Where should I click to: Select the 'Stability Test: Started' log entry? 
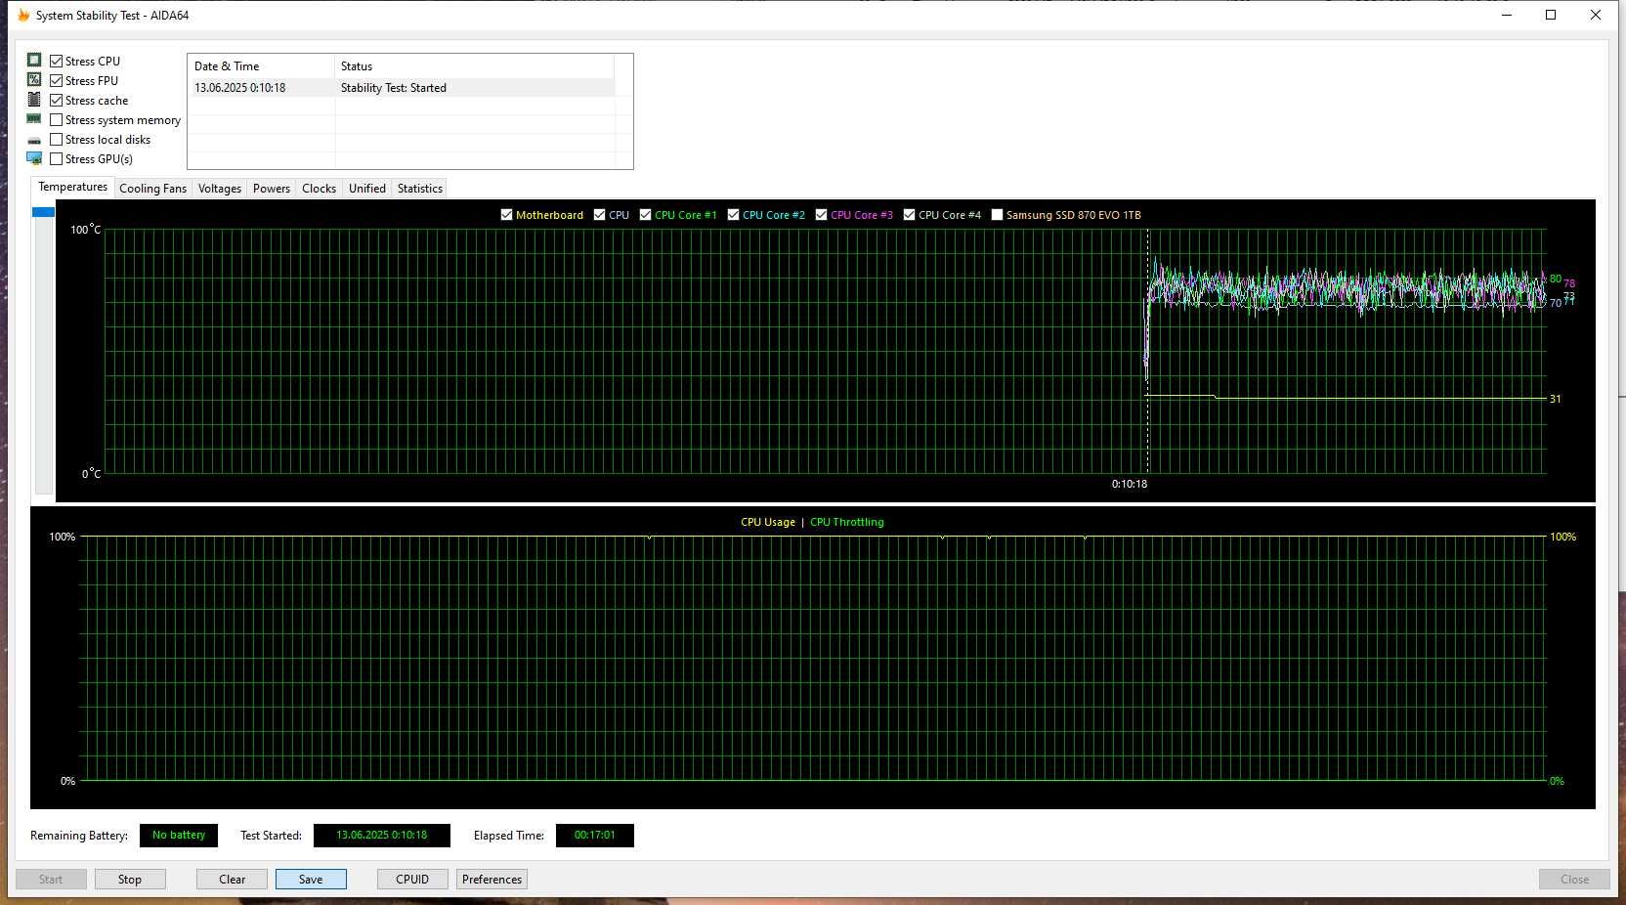pos(394,88)
